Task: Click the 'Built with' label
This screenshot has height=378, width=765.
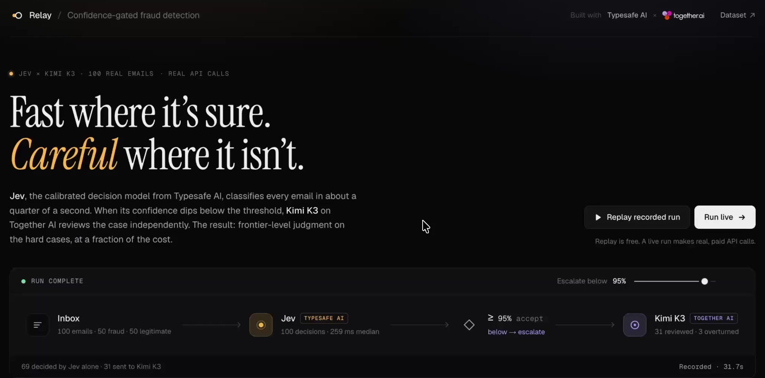Action: click(x=586, y=15)
